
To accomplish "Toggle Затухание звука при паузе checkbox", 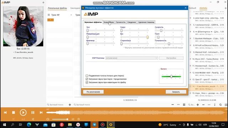I will (x=87, y=79).
